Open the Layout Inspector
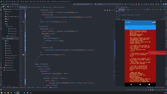167x94 pixels. click(x=159, y=87)
